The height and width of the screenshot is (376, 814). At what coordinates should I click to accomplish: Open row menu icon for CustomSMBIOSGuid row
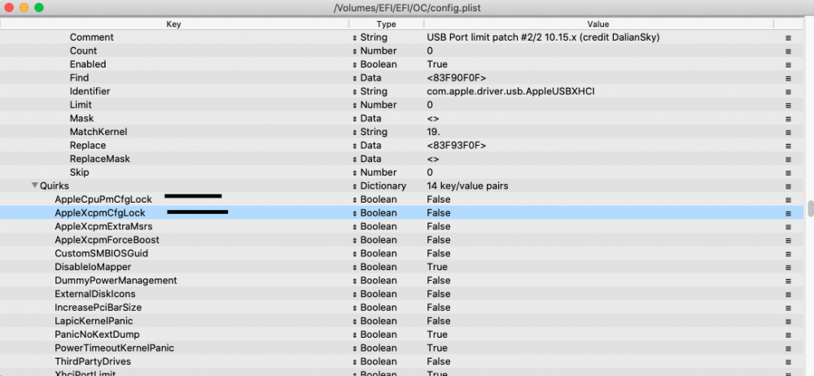788,254
